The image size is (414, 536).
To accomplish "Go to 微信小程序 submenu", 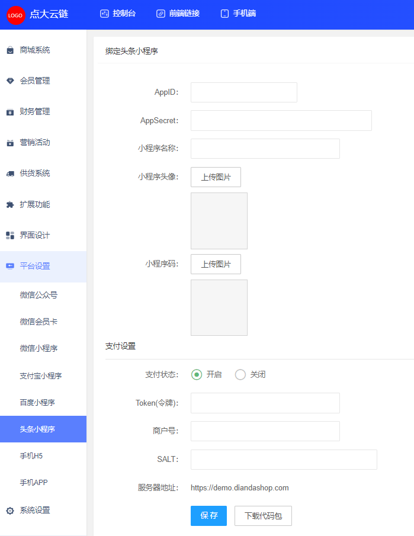I will (x=43, y=348).
